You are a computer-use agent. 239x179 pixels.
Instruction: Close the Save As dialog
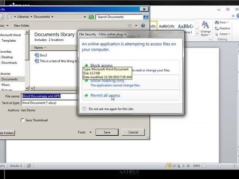point(144,9)
